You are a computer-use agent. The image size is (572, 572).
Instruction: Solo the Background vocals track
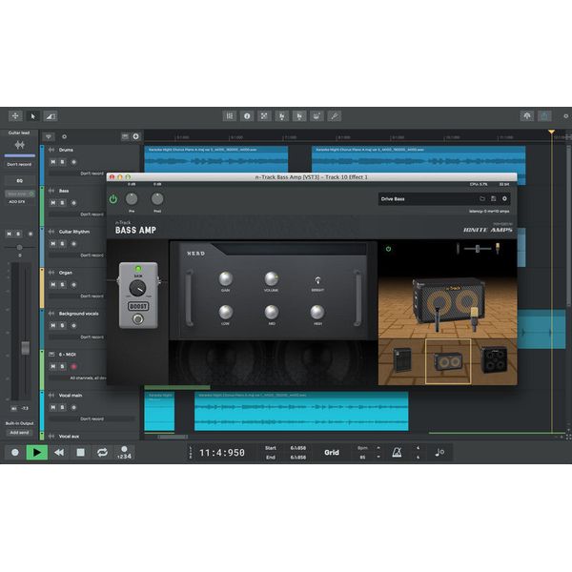click(62, 325)
